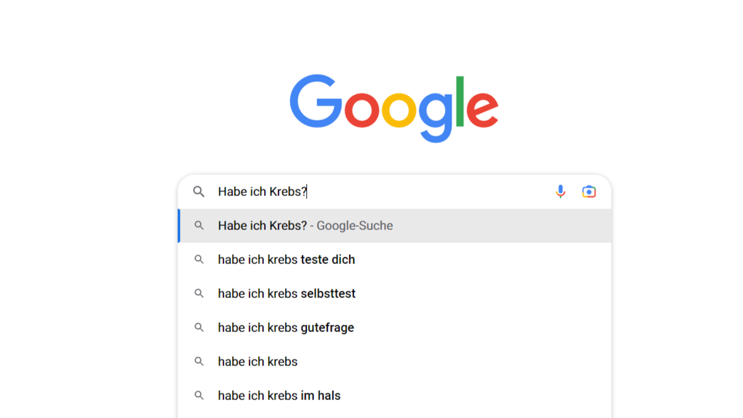Click the text 'Habe ich Krebs?' in the search box
This screenshot has width=743, height=418.
pyautogui.click(x=262, y=192)
